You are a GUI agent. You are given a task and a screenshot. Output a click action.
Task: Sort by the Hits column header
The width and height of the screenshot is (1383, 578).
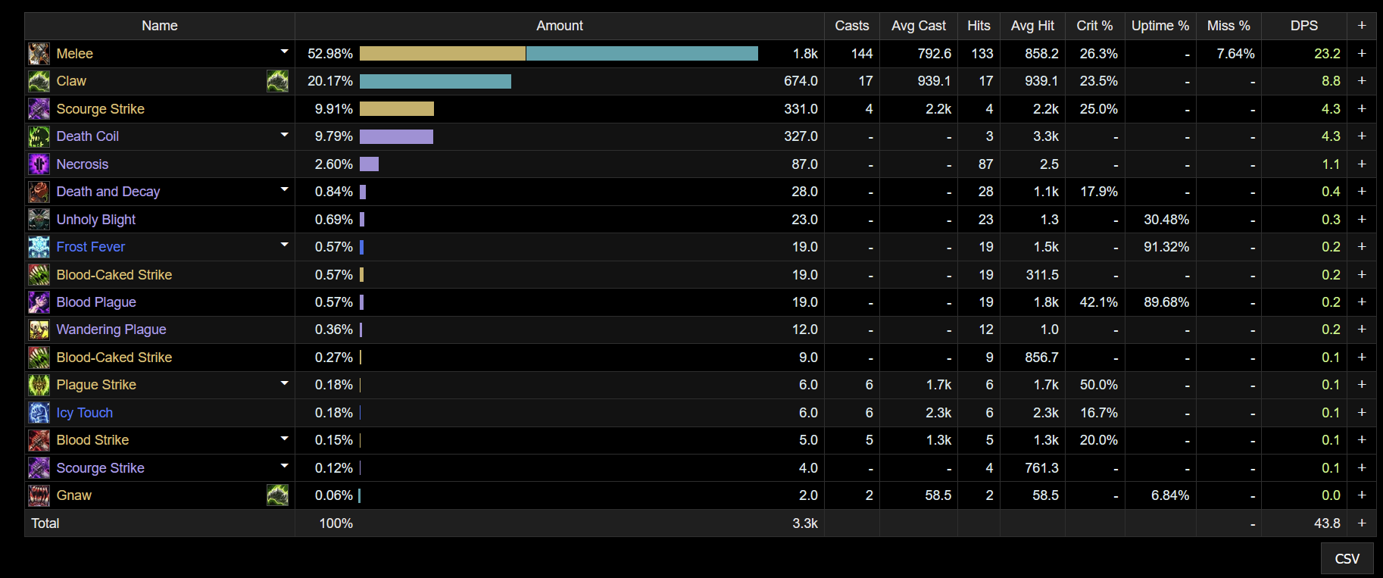point(979,26)
